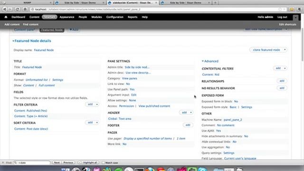Click Yes beside Use AJAX

[218, 131]
